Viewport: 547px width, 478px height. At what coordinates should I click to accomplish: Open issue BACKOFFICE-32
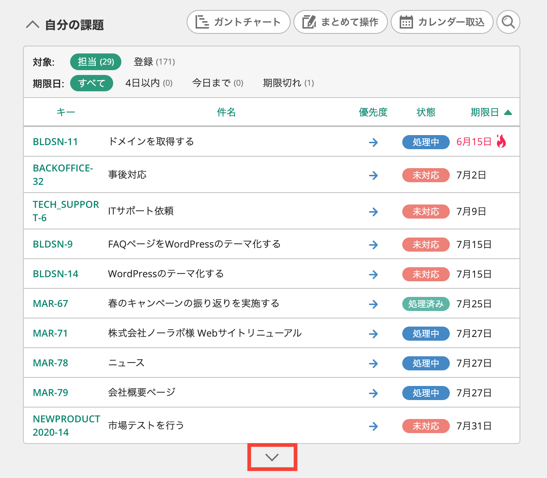[x=63, y=175]
